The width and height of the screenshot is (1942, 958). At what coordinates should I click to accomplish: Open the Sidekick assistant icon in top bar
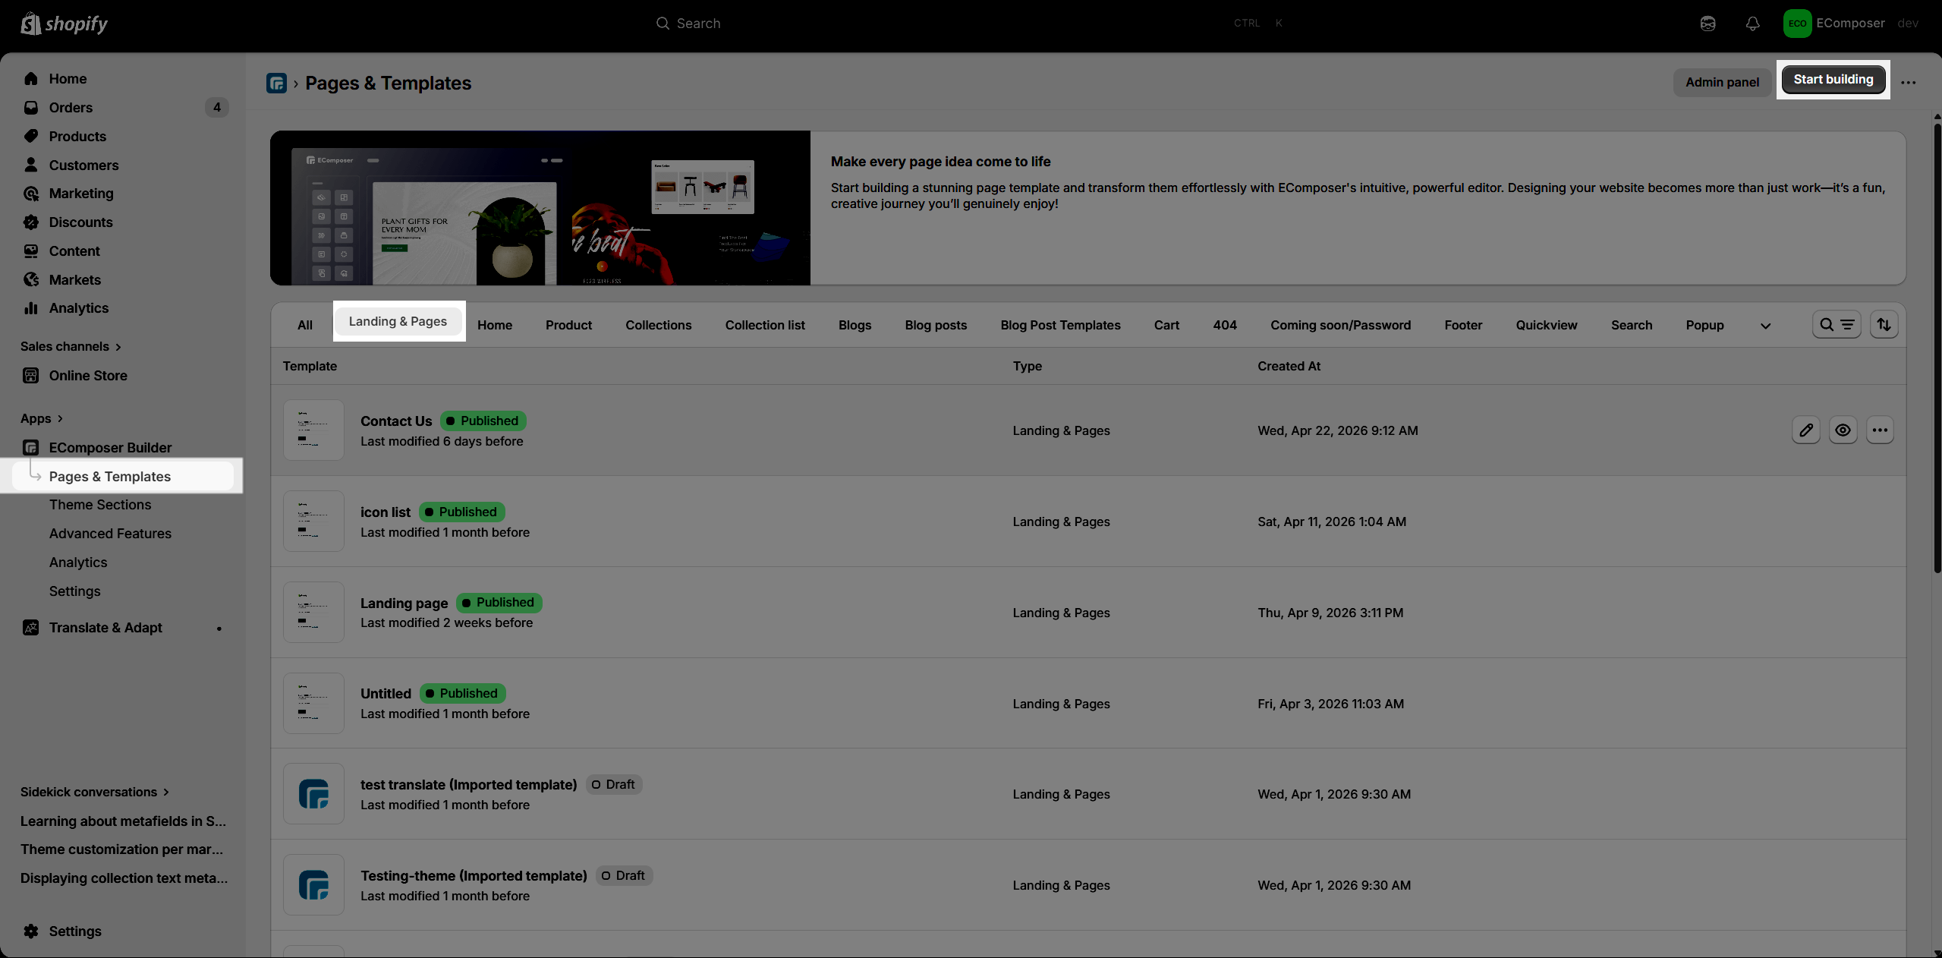1708,24
